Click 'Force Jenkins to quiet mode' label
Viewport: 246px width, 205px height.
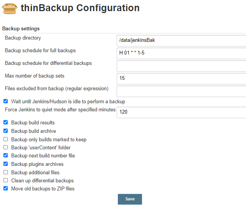[60, 110]
